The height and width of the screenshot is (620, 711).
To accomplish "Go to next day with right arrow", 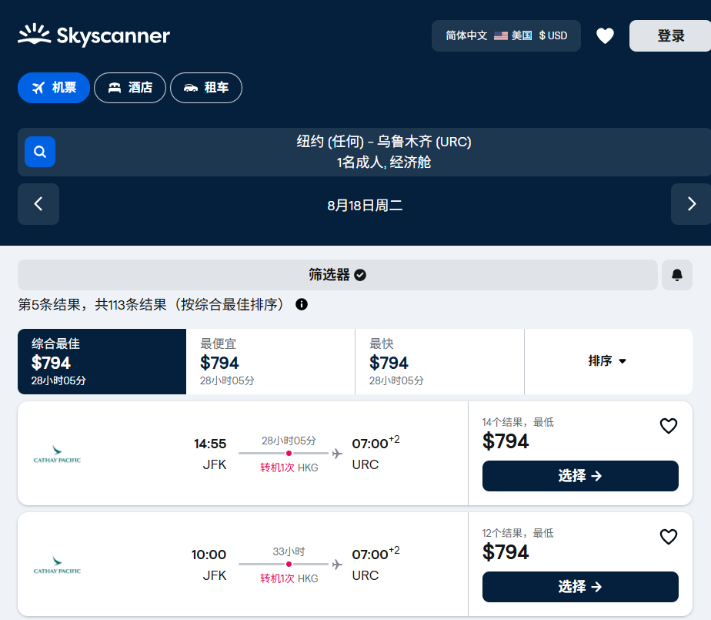I will (x=690, y=204).
